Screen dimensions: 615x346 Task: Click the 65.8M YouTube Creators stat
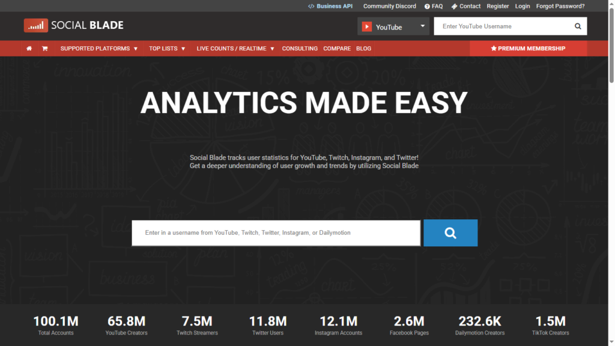click(126, 326)
